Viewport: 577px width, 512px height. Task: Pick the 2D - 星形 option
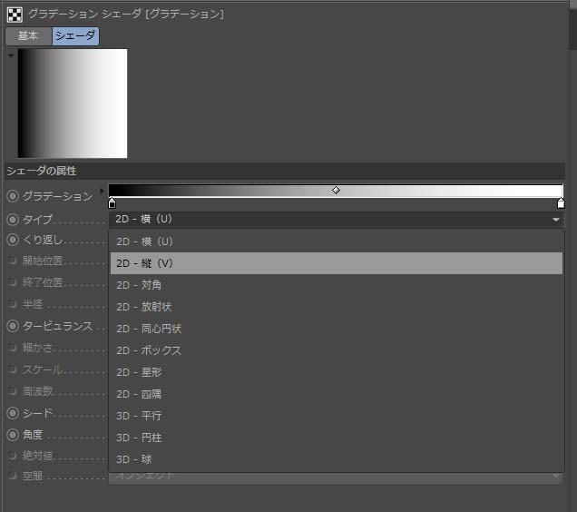pos(336,372)
